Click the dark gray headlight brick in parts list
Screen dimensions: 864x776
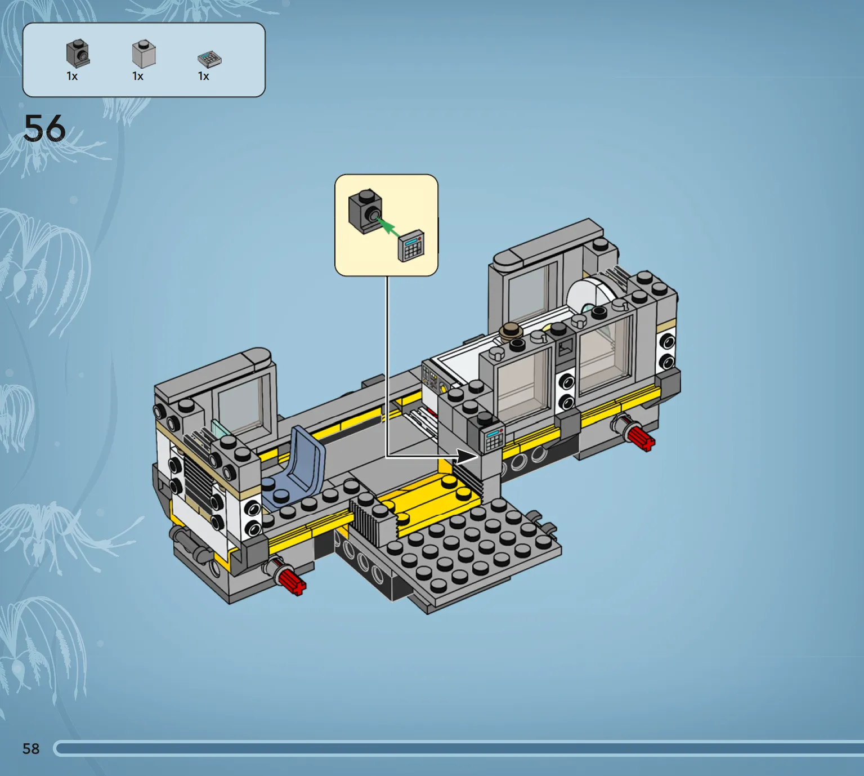[78, 53]
